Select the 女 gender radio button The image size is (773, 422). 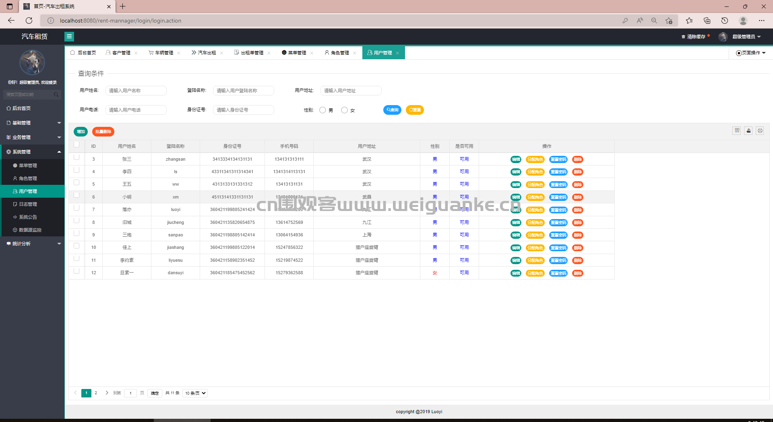click(344, 110)
